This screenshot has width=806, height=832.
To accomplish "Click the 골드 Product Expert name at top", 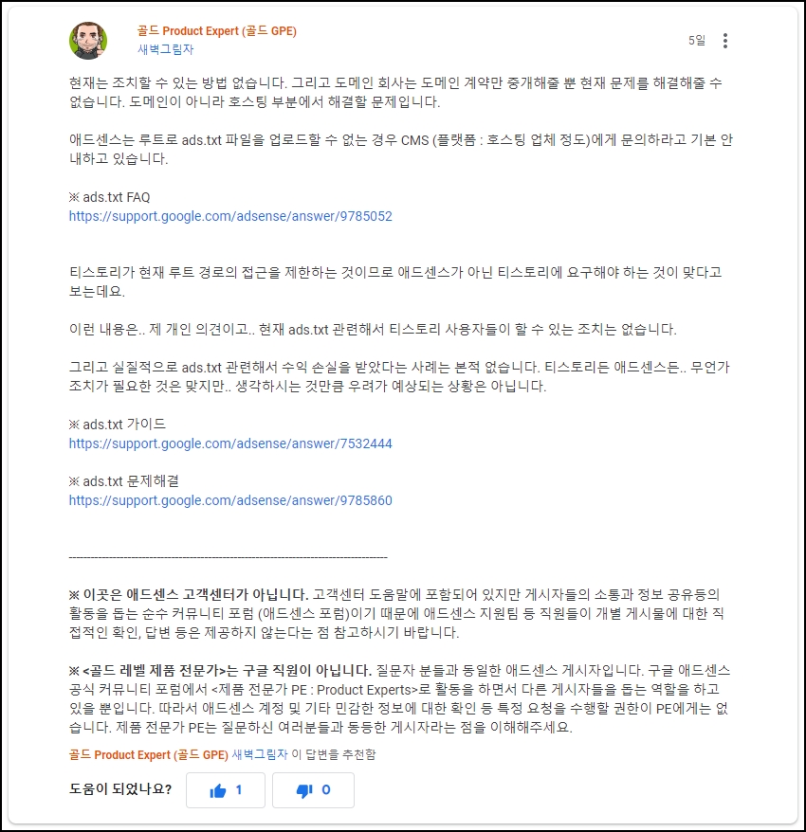I will (x=216, y=31).
